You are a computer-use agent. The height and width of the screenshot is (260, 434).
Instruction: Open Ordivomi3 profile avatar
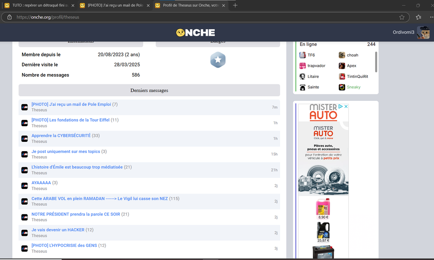pyautogui.click(x=423, y=32)
